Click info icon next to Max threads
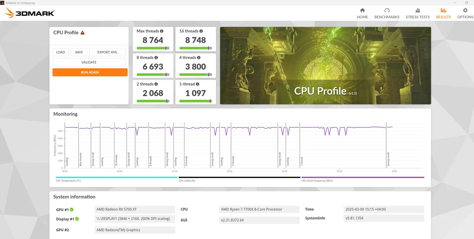This screenshot has width=474, height=239. click(162, 31)
